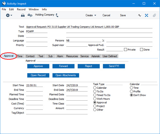Click the workflow zigzag icon
160x134 pixels.
tap(139, 15)
